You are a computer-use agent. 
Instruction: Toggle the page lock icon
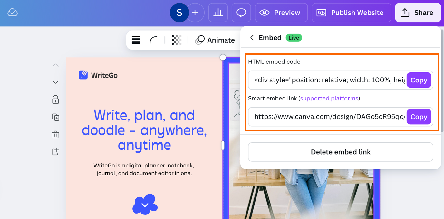55,100
